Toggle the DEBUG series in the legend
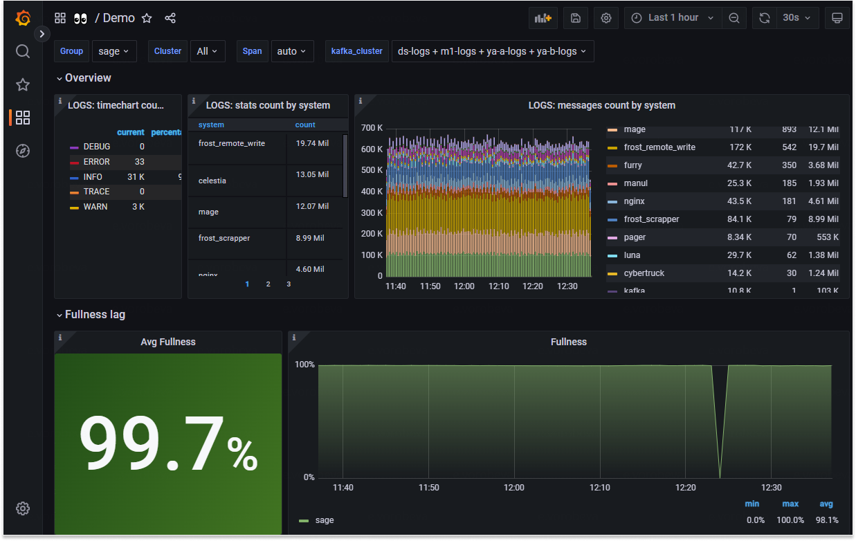 pos(96,147)
